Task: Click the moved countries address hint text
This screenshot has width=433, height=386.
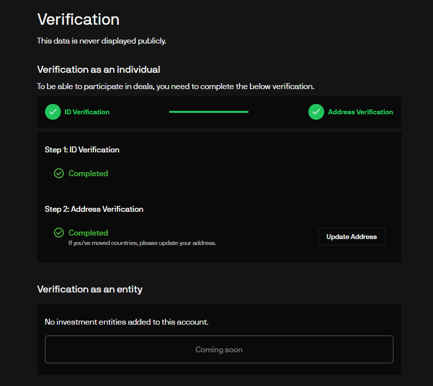Action: [x=142, y=243]
